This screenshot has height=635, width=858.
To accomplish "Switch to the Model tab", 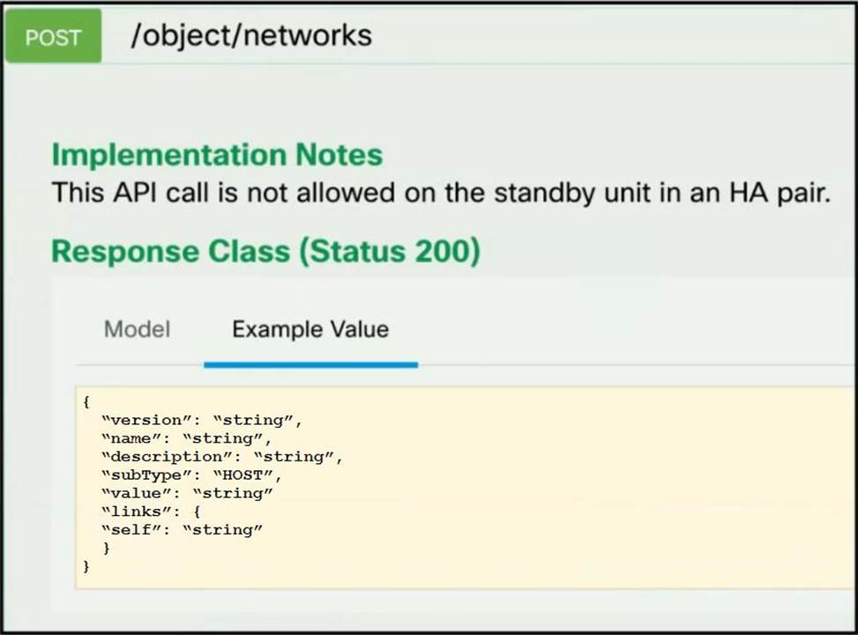I will click(137, 330).
